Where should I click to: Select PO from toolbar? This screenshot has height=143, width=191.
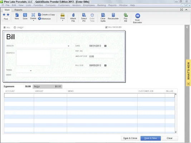pyautogui.click(x=84, y=18)
